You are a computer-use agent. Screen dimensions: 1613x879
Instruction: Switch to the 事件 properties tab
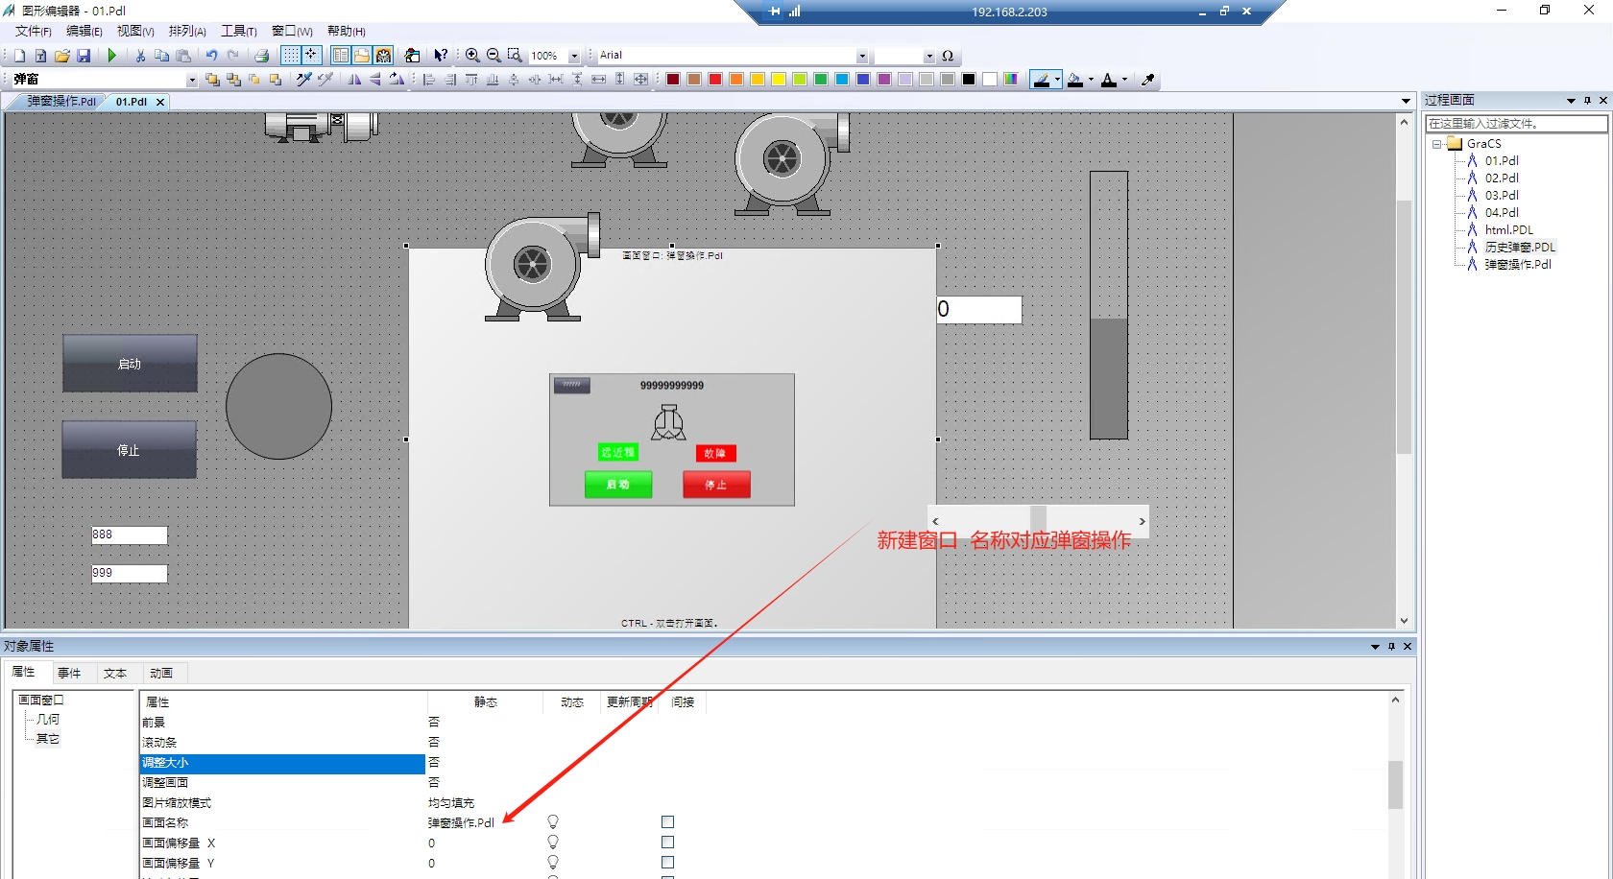click(69, 673)
